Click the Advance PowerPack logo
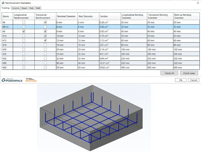This screenshot has height=152, width=201. [12, 80]
